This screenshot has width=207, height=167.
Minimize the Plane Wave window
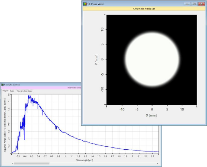(x=187, y=4)
